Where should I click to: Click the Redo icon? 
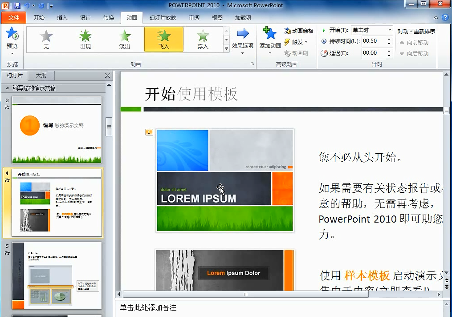coord(41,5)
